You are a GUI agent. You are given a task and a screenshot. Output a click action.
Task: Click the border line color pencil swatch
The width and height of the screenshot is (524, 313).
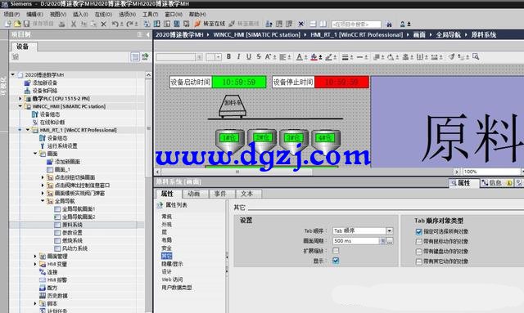pos(329,57)
